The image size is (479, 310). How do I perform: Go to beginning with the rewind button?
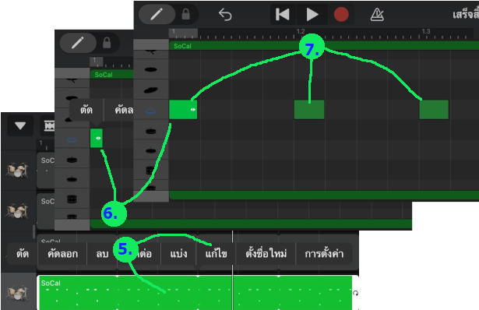pos(283,14)
